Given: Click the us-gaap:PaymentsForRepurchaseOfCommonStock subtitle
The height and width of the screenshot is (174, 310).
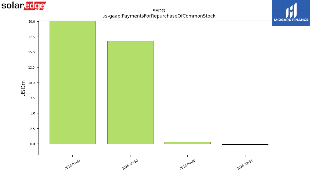Looking at the screenshot, I should coord(159,16).
